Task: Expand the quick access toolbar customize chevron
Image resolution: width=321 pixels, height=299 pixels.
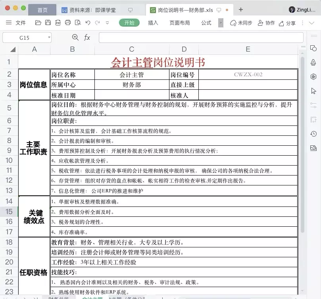Action: [x=107, y=23]
